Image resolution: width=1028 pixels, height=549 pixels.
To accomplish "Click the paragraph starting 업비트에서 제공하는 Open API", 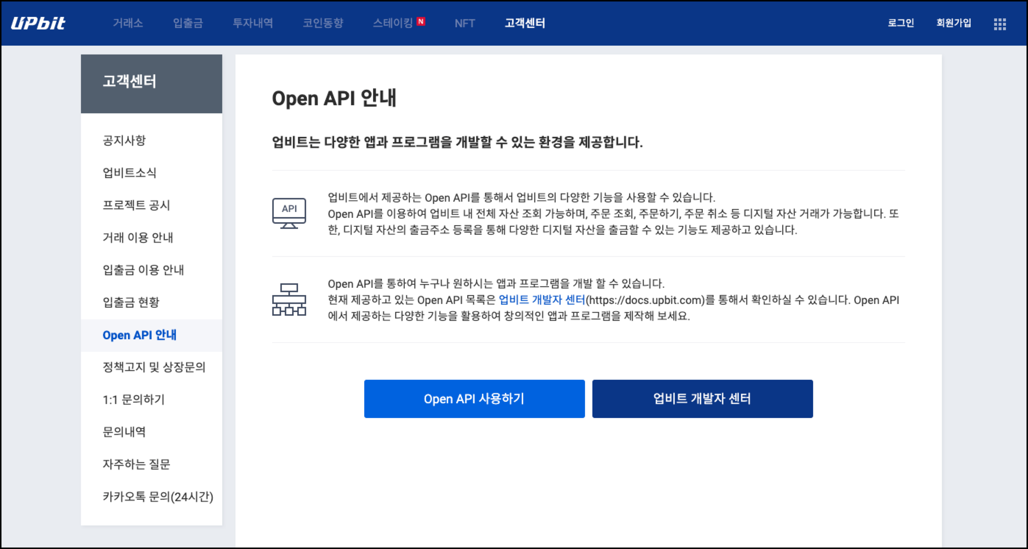I will point(613,213).
